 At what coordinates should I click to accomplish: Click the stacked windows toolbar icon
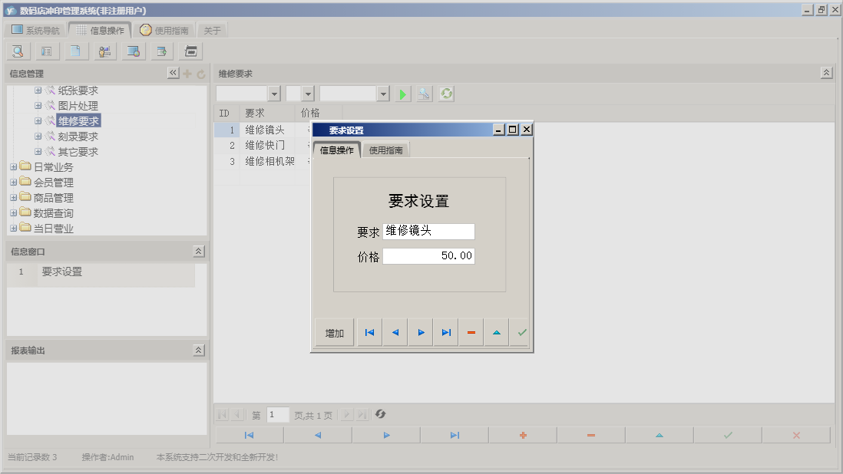[191, 51]
